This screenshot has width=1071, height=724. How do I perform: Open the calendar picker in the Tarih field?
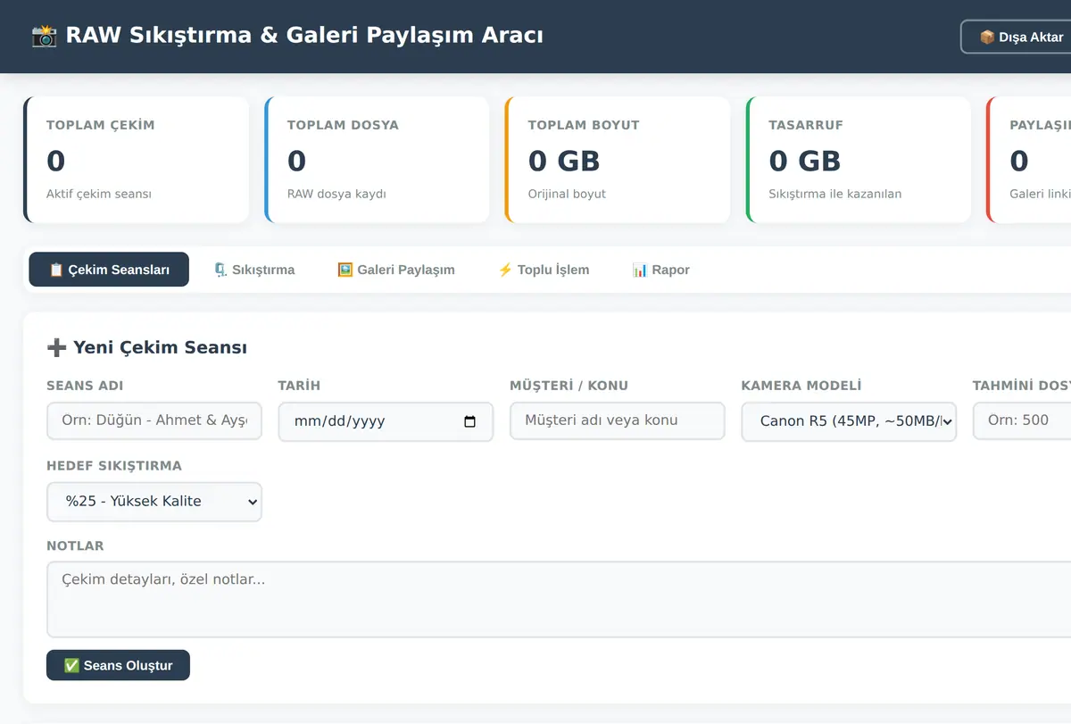pos(470,421)
